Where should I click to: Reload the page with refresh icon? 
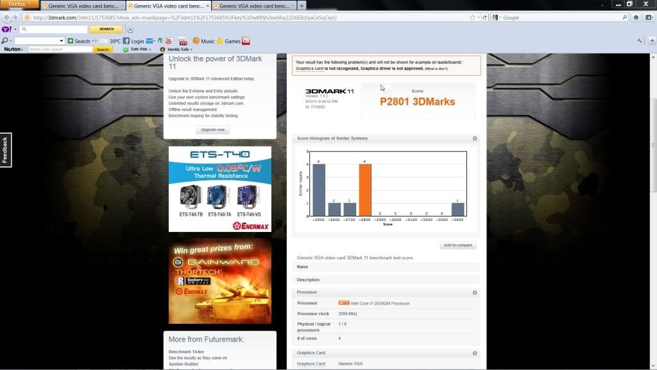coord(485,17)
